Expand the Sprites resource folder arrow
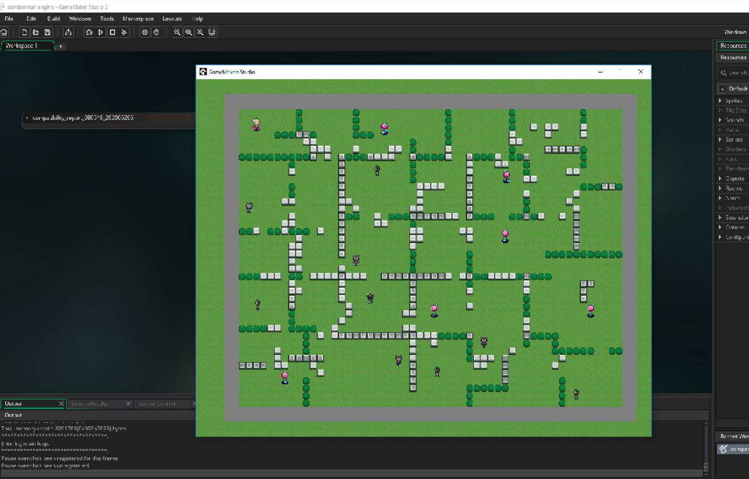The height and width of the screenshot is (479, 749). (x=721, y=101)
